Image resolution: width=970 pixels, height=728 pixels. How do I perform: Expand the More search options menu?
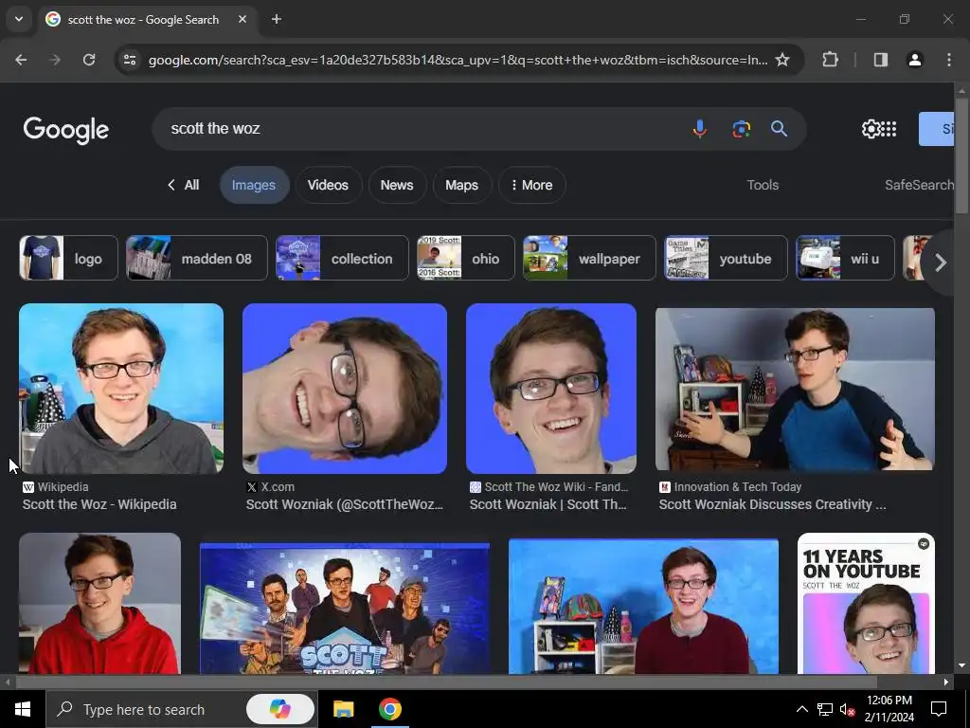tap(532, 185)
